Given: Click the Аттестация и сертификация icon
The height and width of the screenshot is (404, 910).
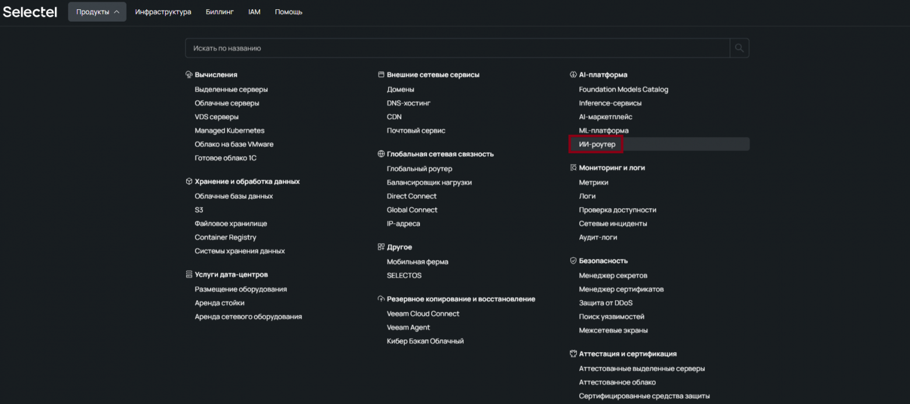Looking at the screenshot, I should pyautogui.click(x=573, y=354).
